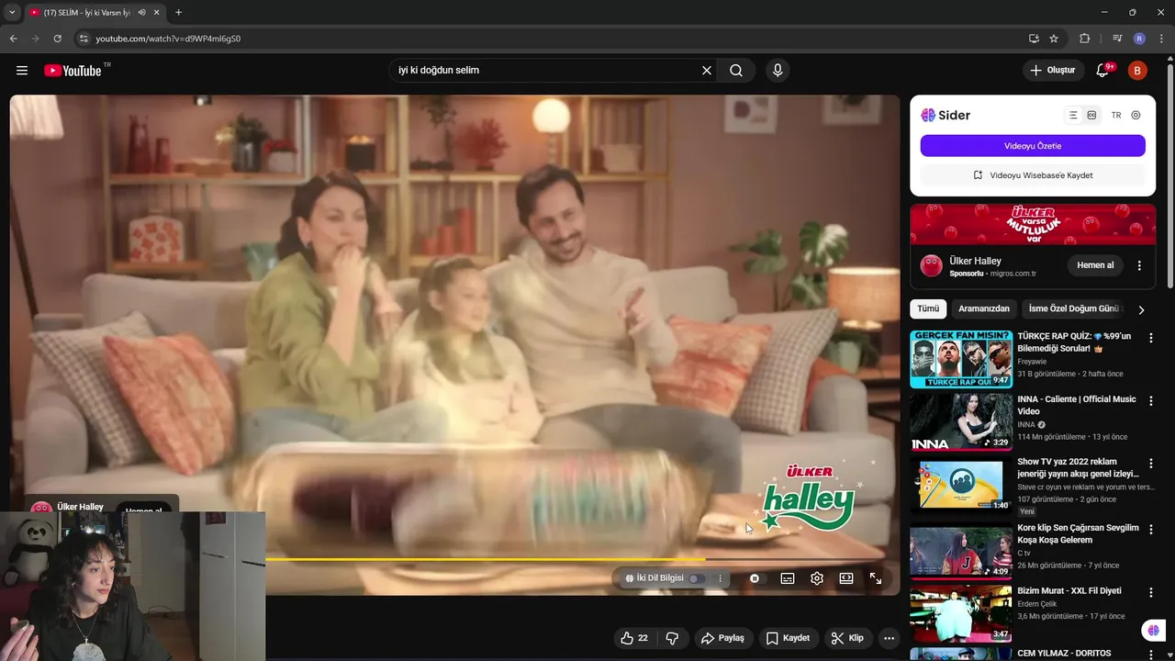Open Ülker Halley ad options menu
1175x661 pixels.
pyautogui.click(x=1139, y=265)
